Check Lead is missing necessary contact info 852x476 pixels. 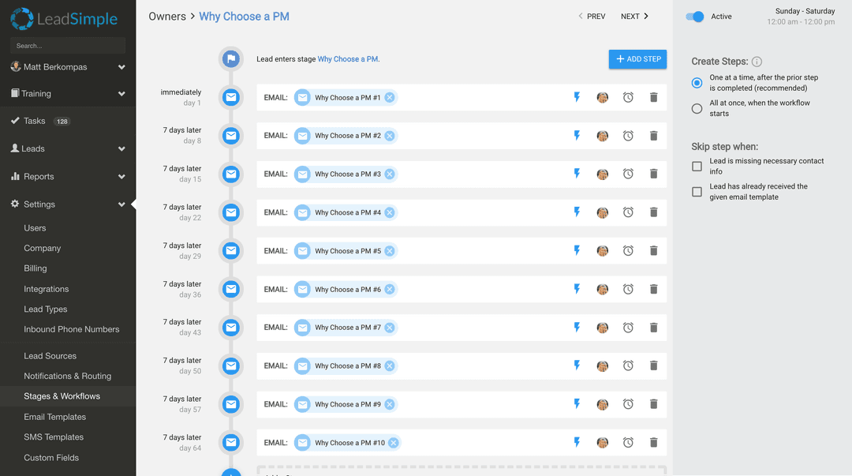(697, 167)
